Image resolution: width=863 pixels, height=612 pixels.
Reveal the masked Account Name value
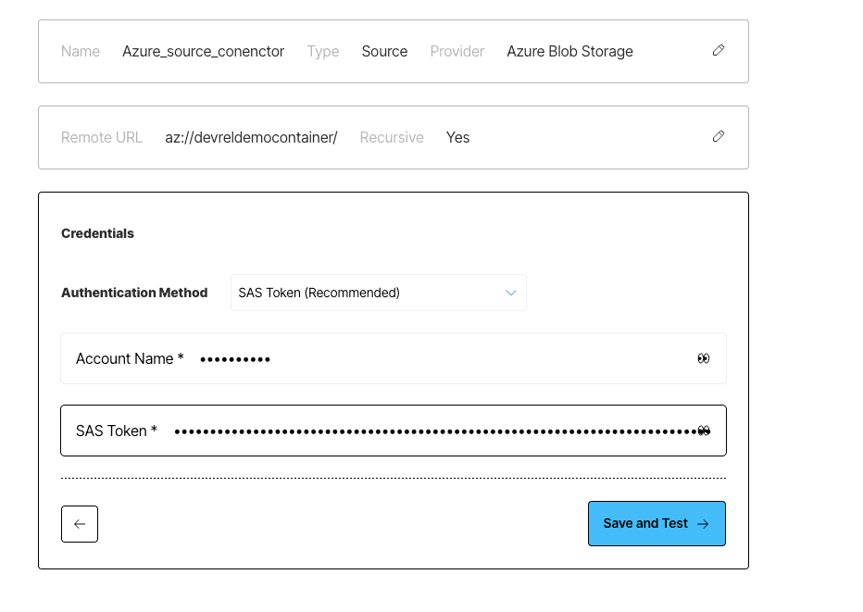(x=704, y=359)
